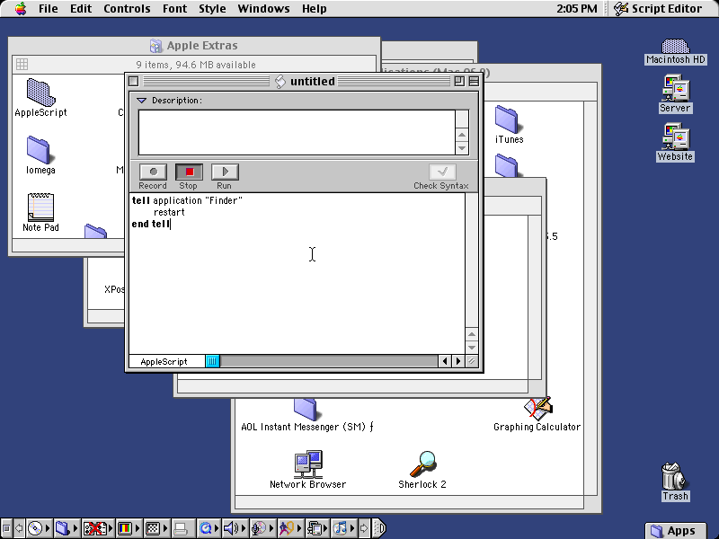
Task: Open the Help menu
Action: 315,9
